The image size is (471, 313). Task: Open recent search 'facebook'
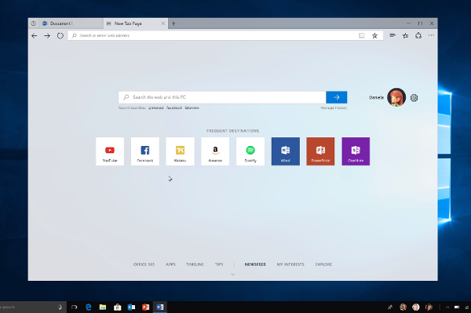174,107
